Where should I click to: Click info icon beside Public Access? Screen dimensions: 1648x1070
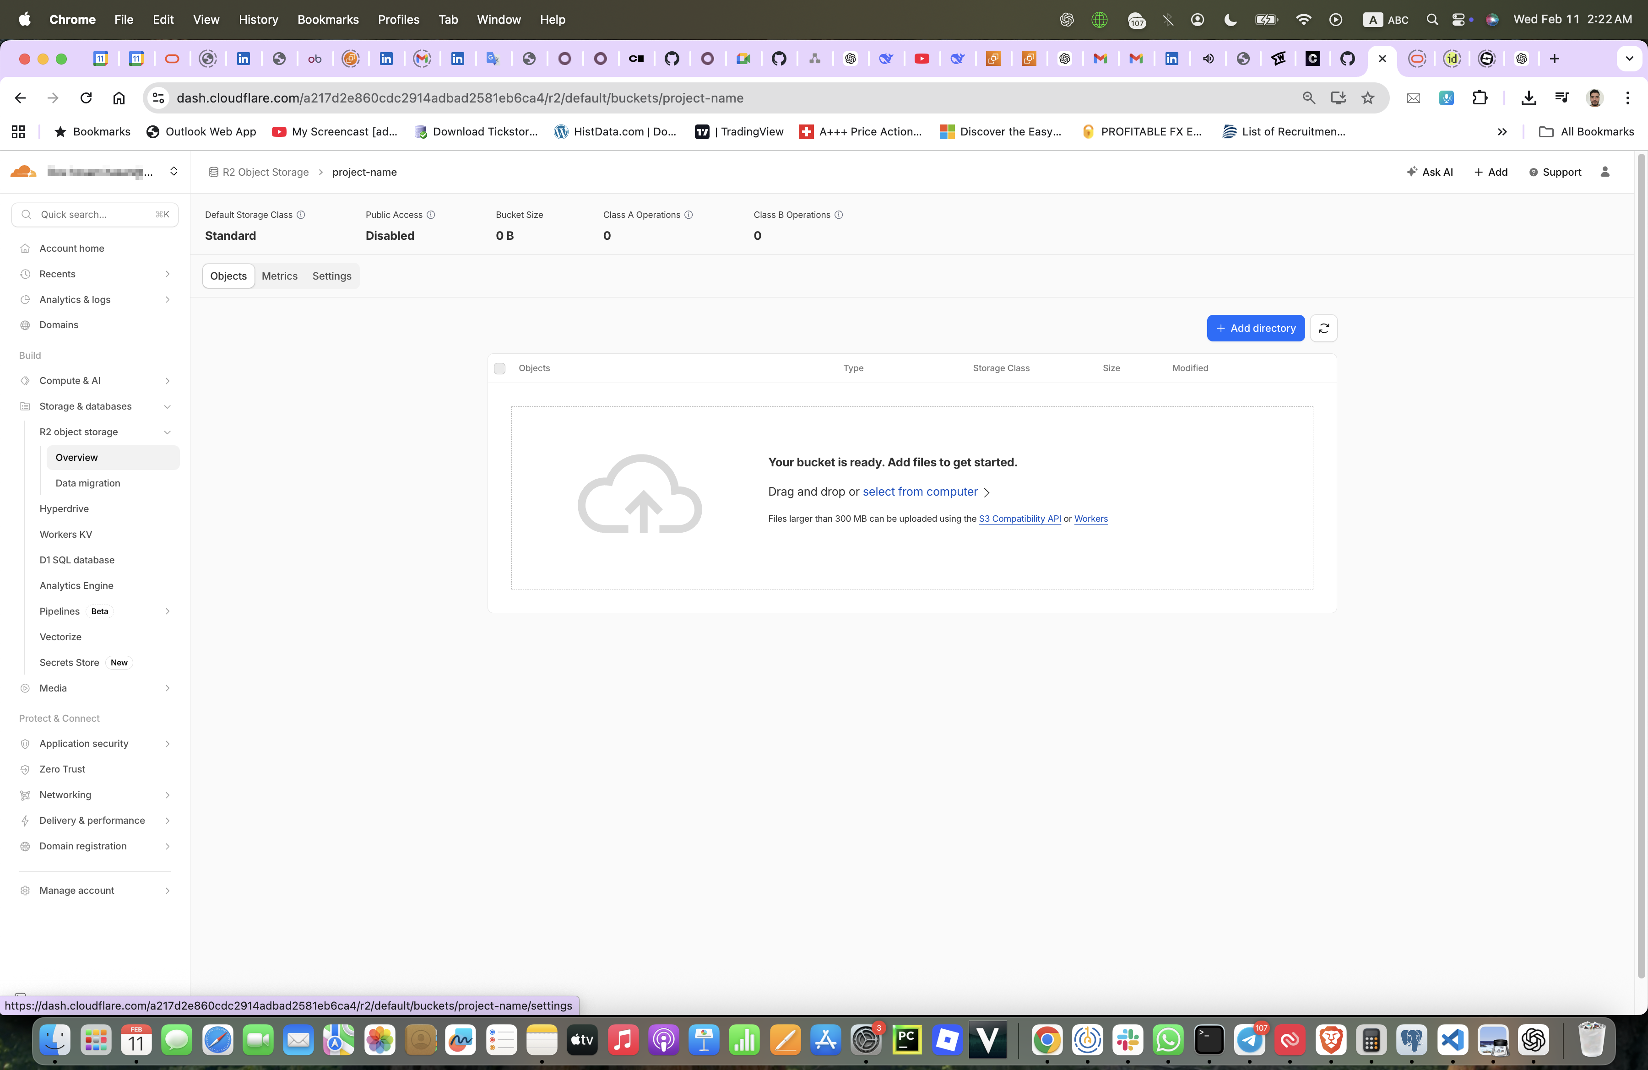(431, 215)
